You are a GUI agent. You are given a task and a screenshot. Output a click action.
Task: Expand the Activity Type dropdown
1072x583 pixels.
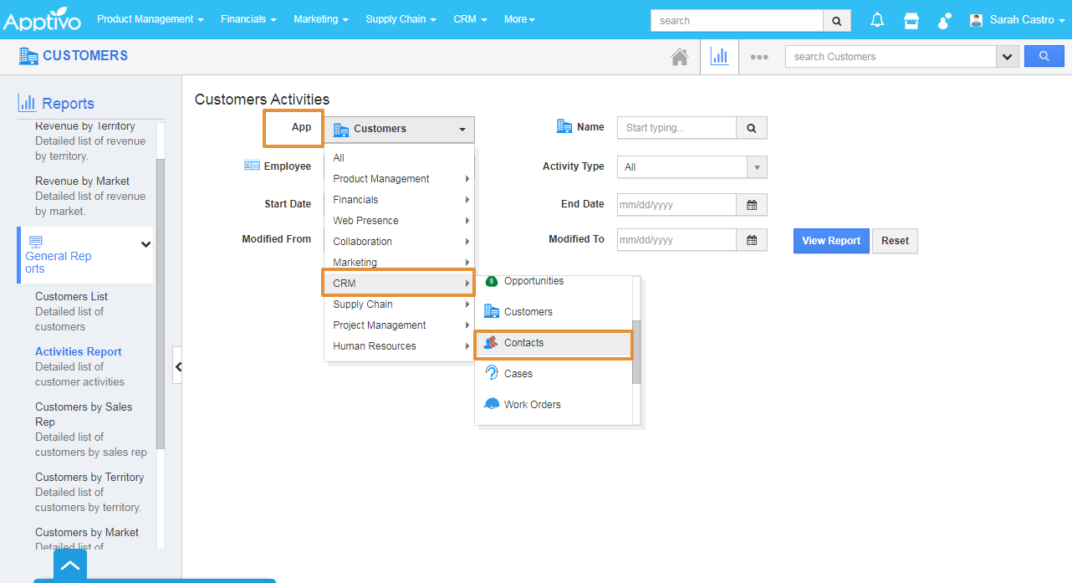(757, 167)
